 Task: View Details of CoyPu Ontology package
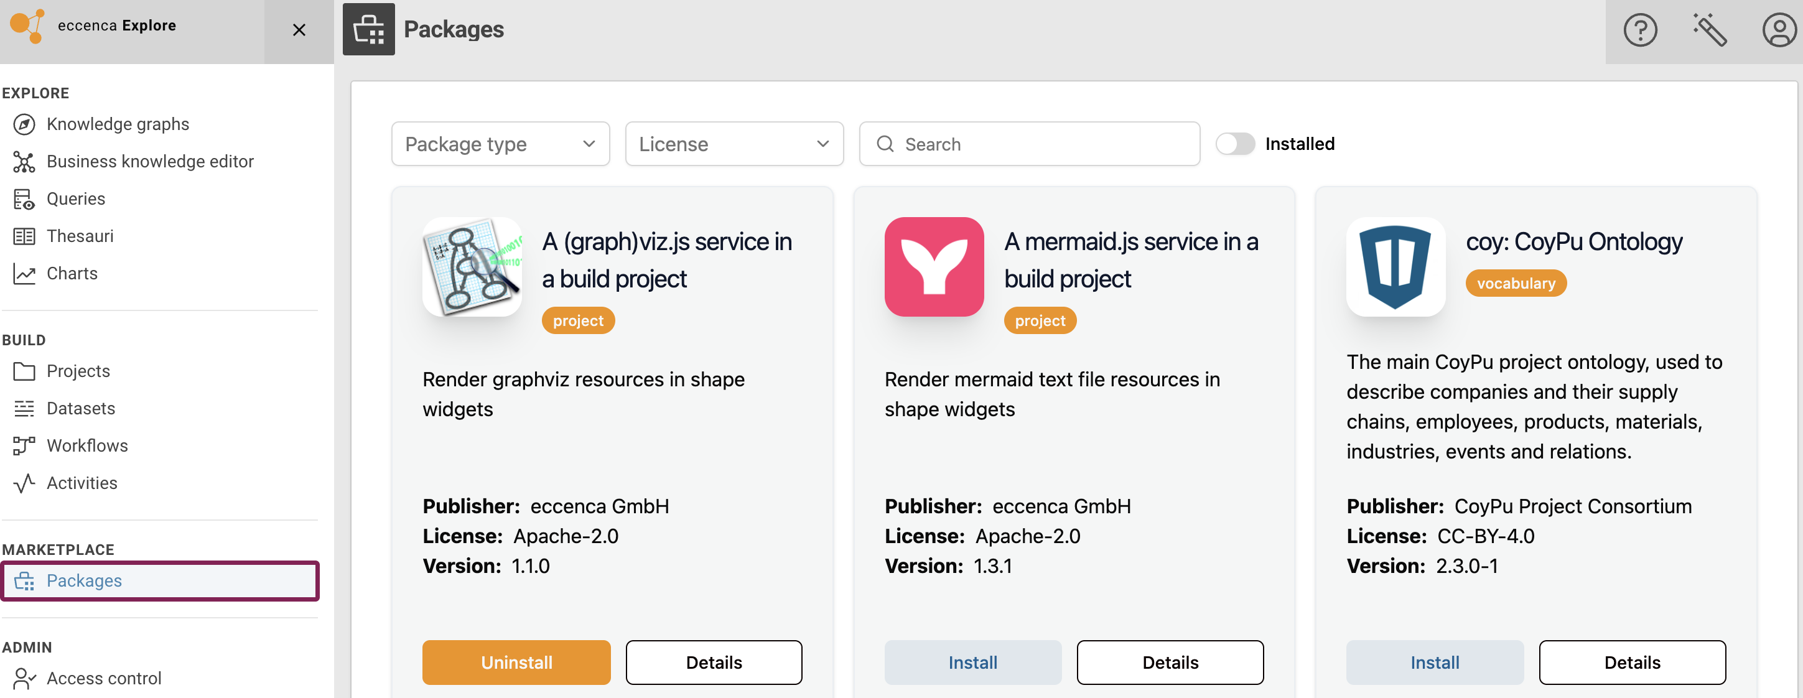[x=1633, y=663]
